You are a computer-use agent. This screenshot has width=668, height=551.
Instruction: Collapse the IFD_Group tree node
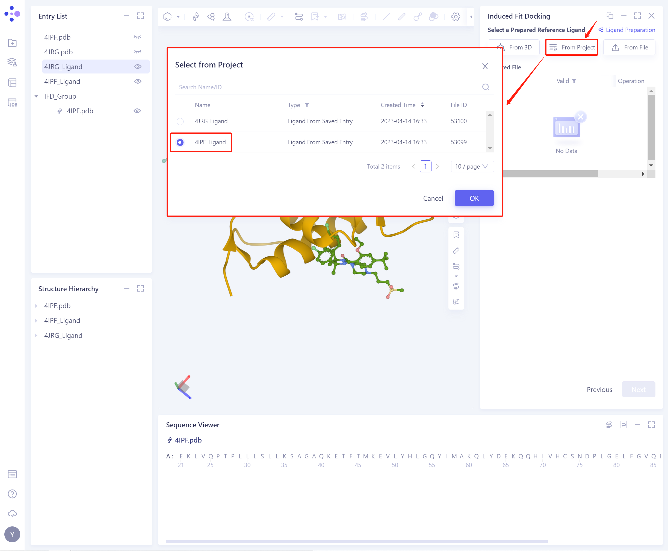[x=37, y=96]
